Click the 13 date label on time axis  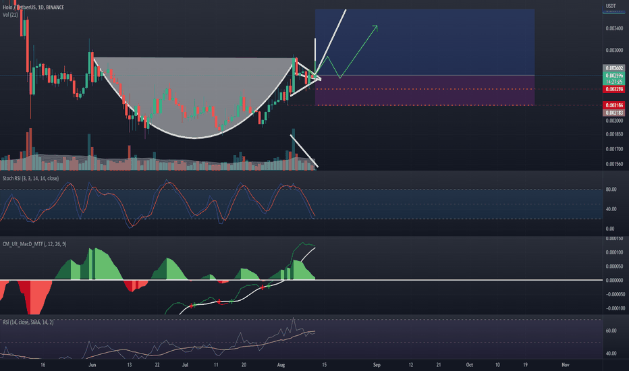pos(129,365)
